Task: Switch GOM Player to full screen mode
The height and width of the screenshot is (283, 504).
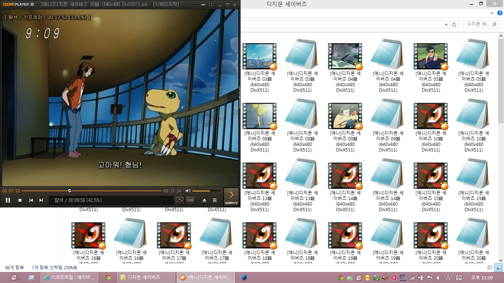Action: coord(210,5)
